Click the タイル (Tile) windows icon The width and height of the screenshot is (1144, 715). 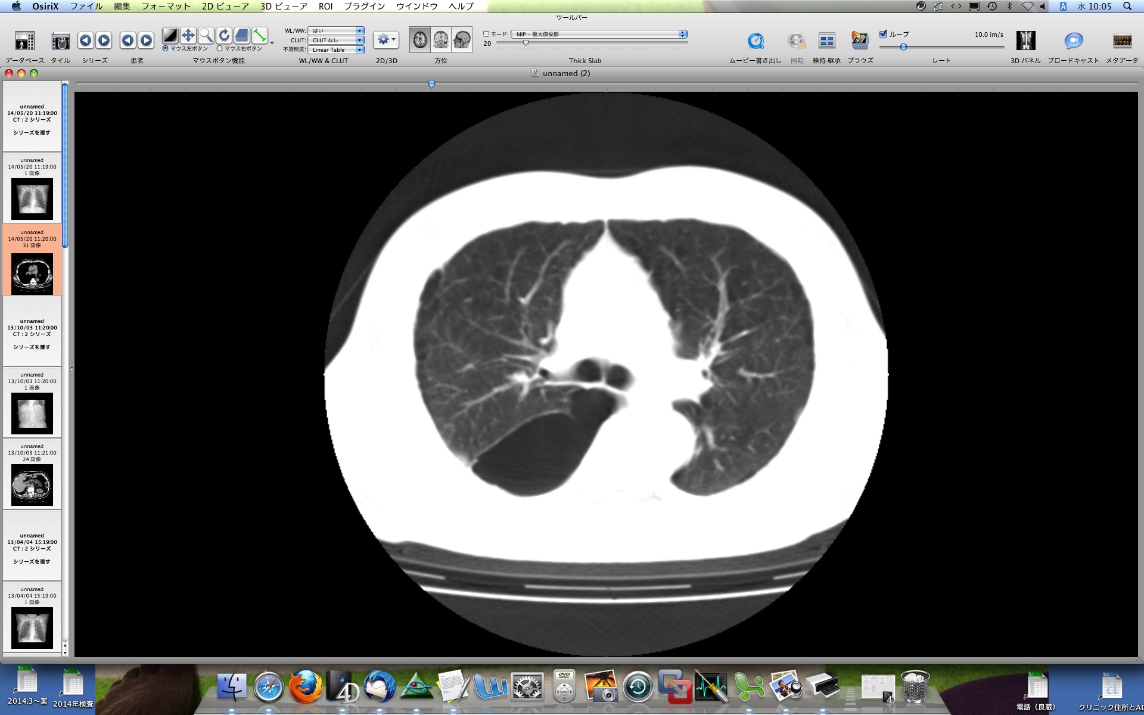coord(60,41)
